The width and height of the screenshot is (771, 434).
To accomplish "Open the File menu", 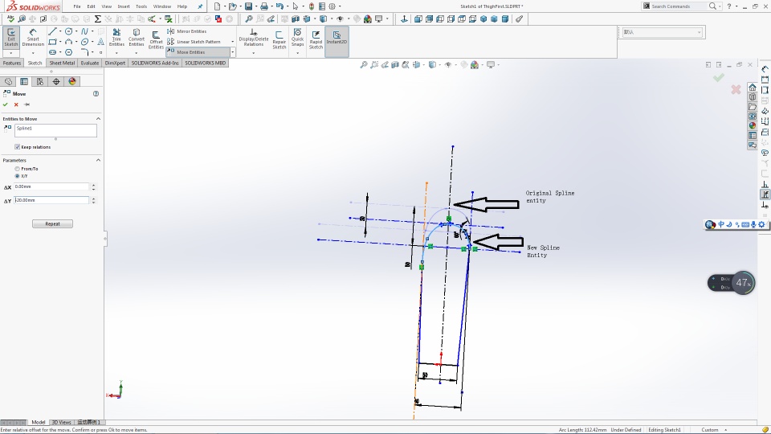I will 77,6.
